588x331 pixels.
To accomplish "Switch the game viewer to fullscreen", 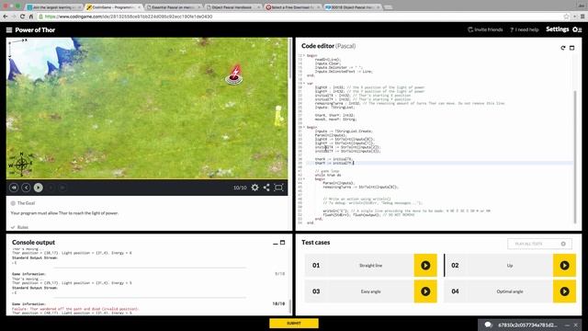I will click(x=278, y=188).
